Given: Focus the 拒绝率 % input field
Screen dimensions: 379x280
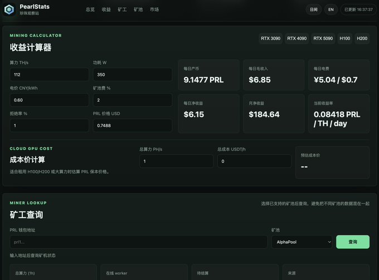Looking at the screenshot, I should tap(49, 125).
